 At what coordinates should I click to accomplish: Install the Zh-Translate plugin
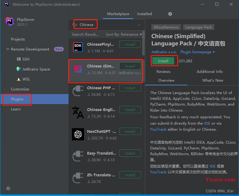tap(130, 175)
